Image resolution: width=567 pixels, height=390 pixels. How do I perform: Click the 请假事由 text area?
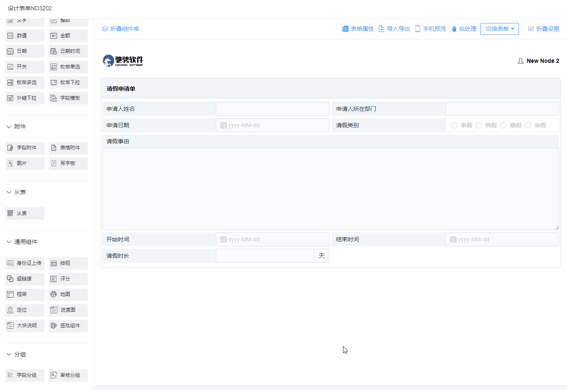click(x=330, y=189)
